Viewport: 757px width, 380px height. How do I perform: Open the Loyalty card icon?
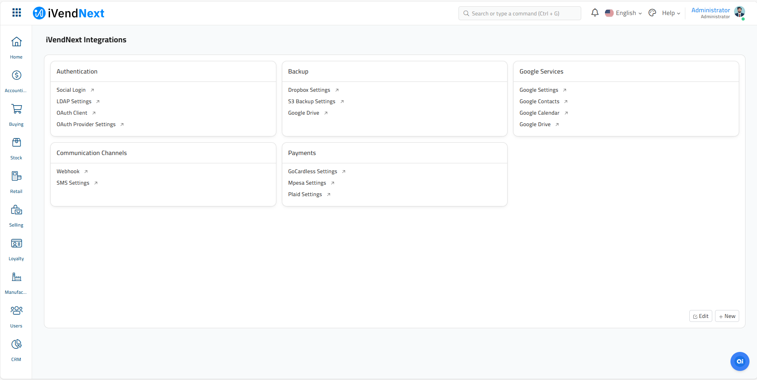click(x=16, y=243)
